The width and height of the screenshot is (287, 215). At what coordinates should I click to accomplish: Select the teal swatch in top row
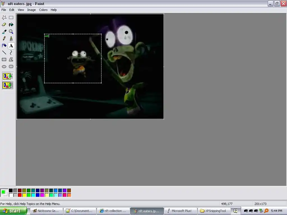tap(33, 190)
